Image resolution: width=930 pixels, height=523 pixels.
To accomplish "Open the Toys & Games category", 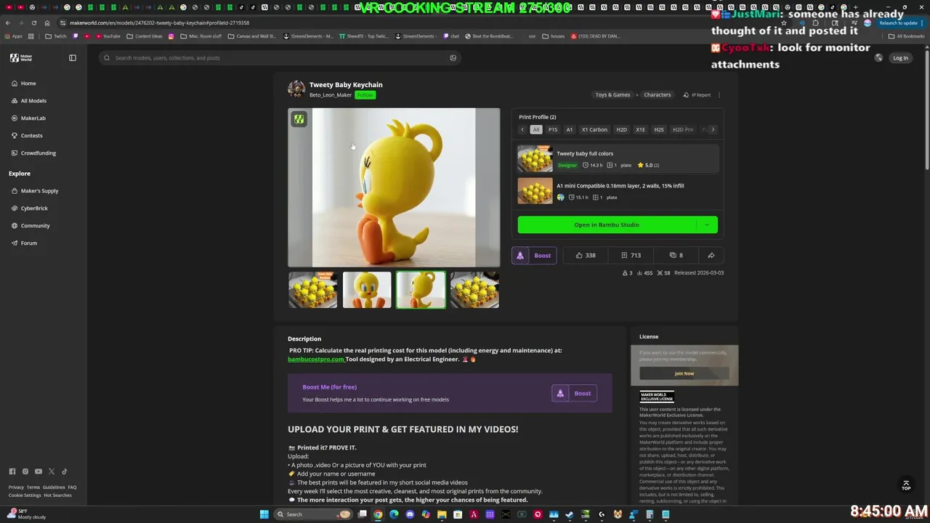I will pyautogui.click(x=612, y=94).
